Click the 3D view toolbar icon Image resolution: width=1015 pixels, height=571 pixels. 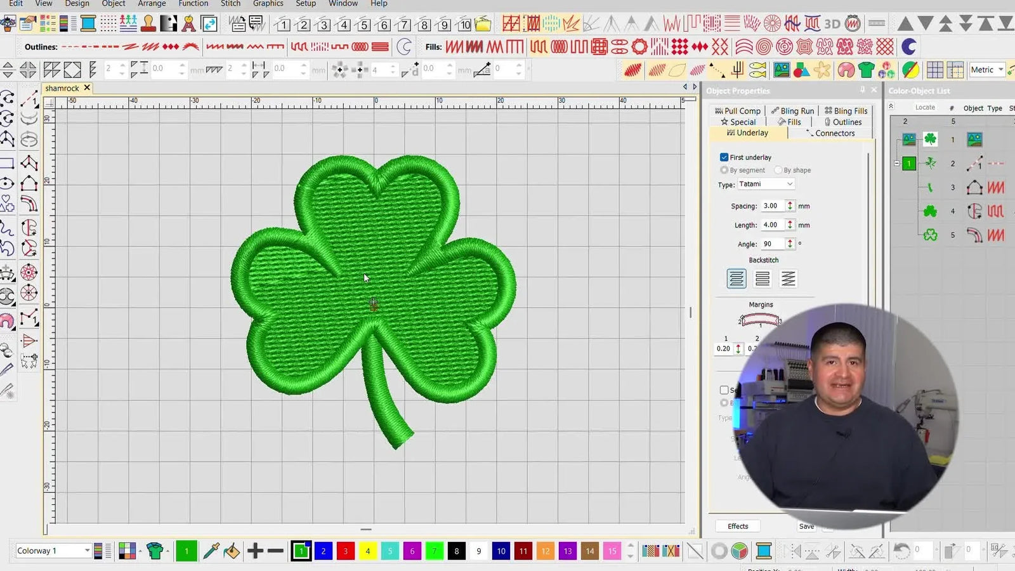pos(832,24)
